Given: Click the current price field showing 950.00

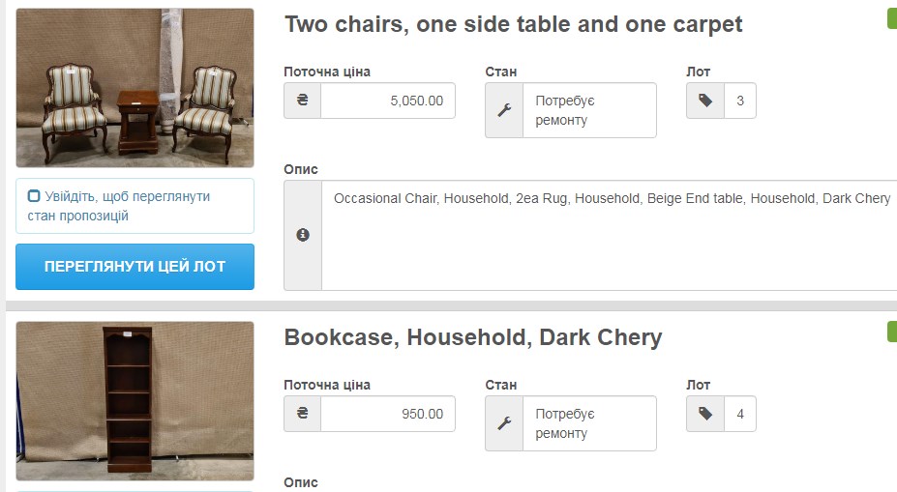Looking at the screenshot, I should pyautogui.click(x=388, y=414).
